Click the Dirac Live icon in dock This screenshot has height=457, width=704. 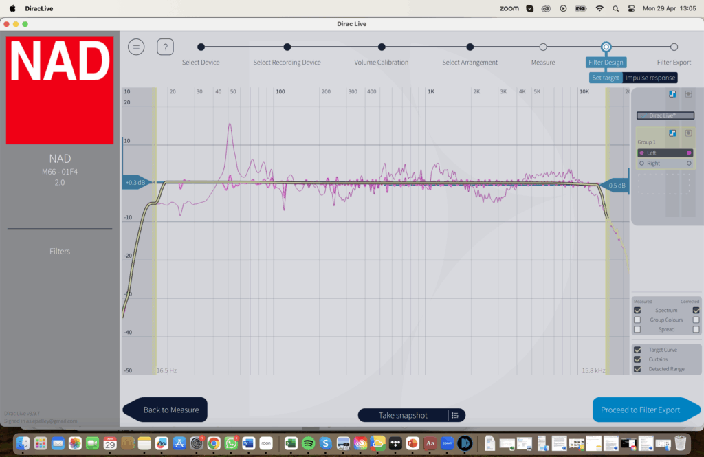point(465,443)
